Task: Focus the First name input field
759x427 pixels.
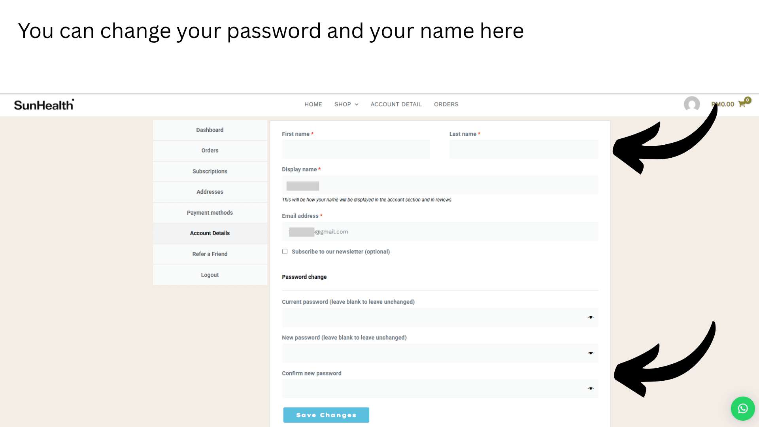Action: tap(356, 149)
